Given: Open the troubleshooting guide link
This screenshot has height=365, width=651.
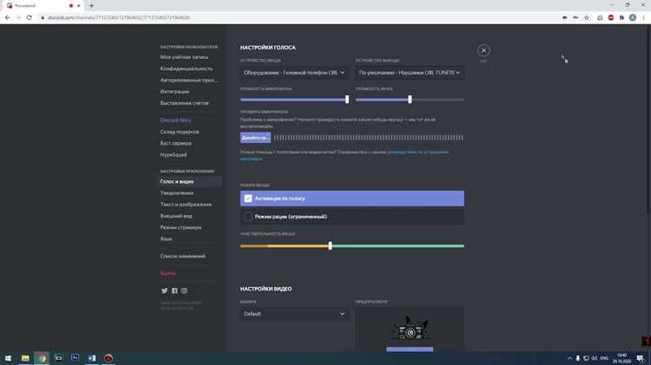Looking at the screenshot, I should [418, 153].
